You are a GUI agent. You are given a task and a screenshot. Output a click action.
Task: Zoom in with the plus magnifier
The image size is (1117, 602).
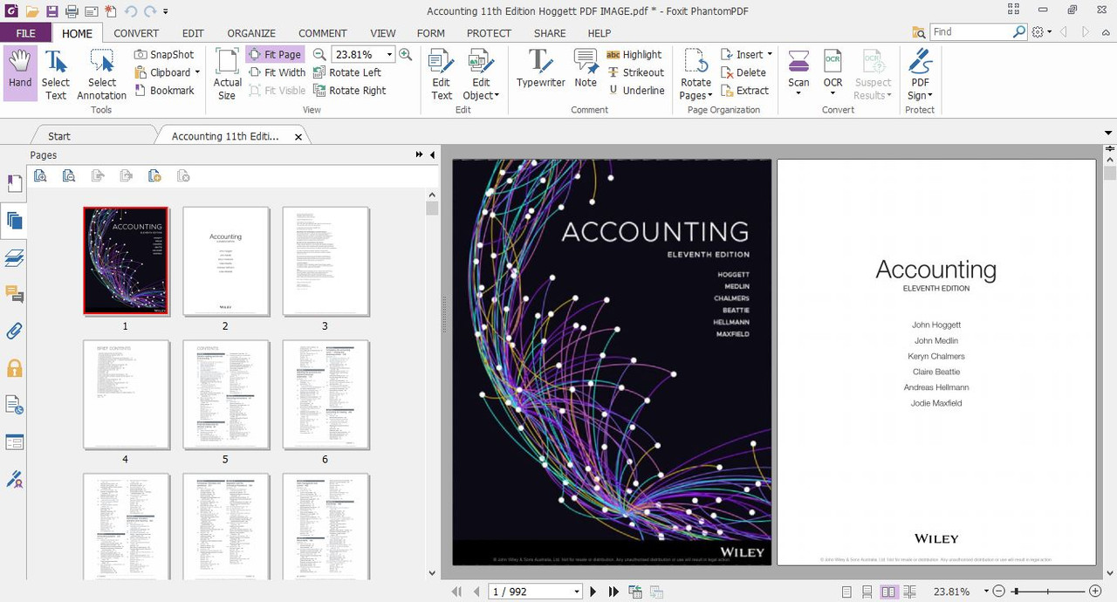coord(406,54)
